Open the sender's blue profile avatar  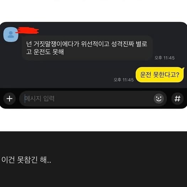11,34
